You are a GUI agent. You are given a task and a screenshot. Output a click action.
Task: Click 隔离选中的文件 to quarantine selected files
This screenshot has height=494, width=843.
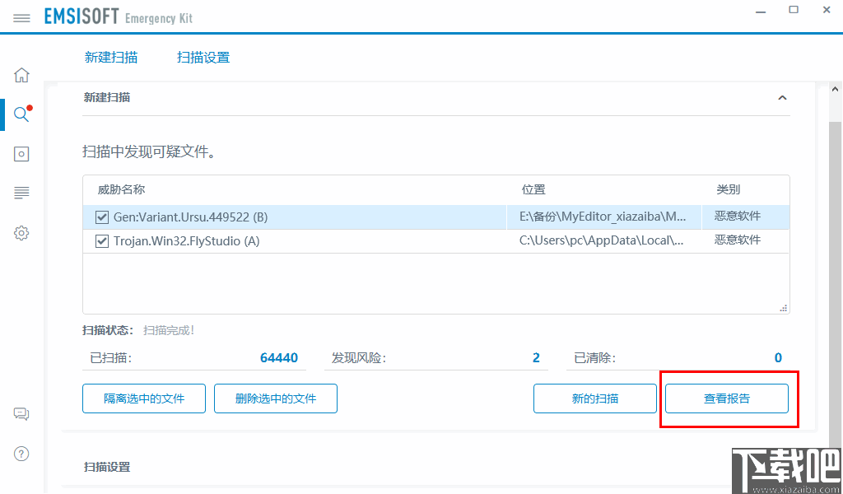[143, 398]
